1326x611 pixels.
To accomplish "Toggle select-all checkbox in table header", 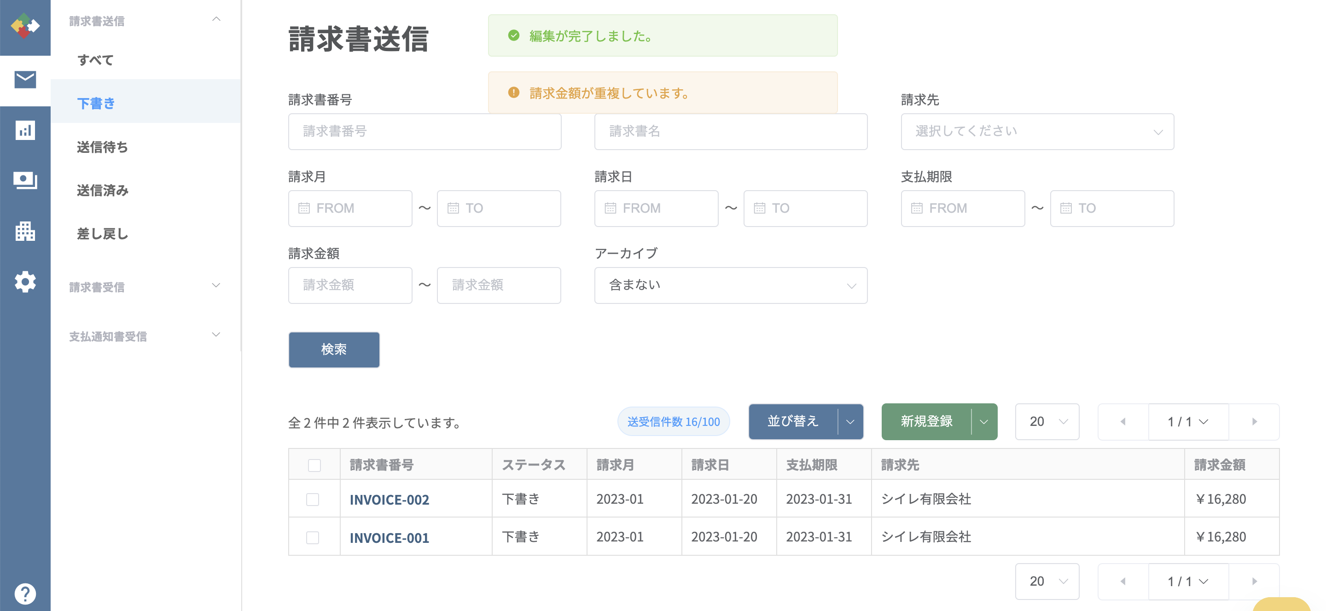I will [x=314, y=465].
